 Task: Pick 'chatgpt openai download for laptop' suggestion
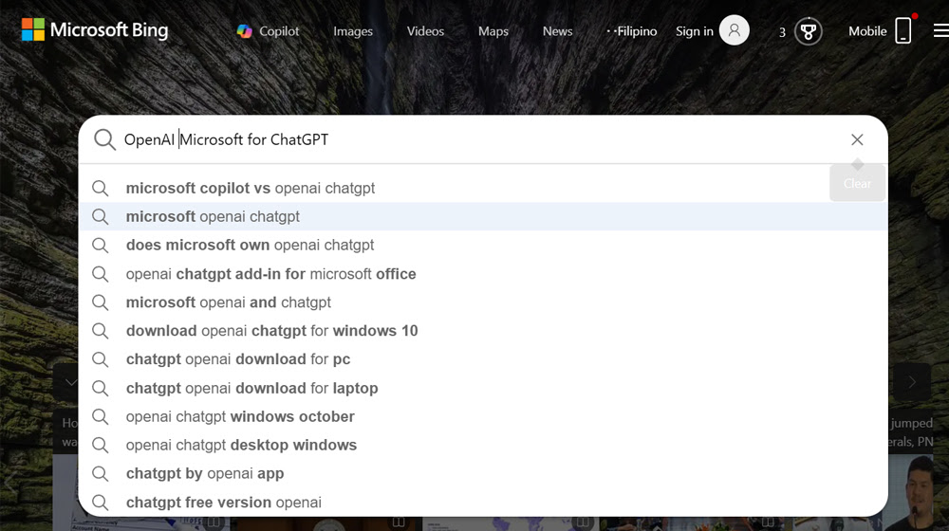483,388
